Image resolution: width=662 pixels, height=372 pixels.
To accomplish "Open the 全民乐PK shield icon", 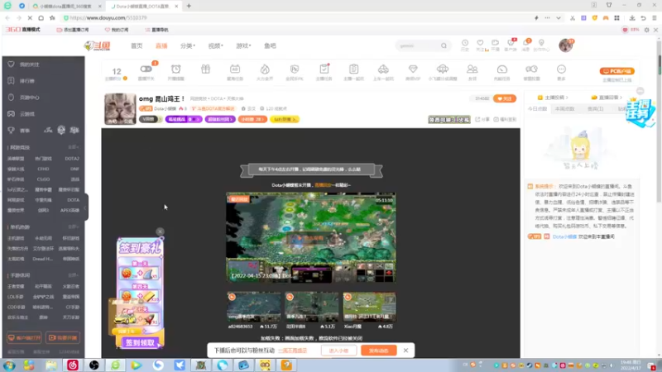I will click(x=295, y=69).
